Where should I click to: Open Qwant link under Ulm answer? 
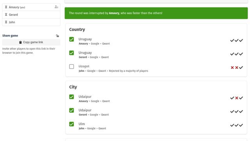tap(102, 128)
